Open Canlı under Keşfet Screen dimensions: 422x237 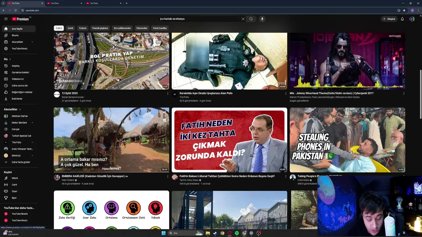pyautogui.click(x=18, y=185)
